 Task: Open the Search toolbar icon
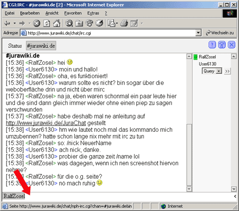tap(69, 23)
